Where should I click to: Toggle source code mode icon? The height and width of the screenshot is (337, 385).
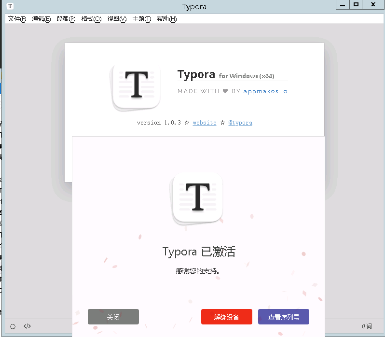(27, 326)
